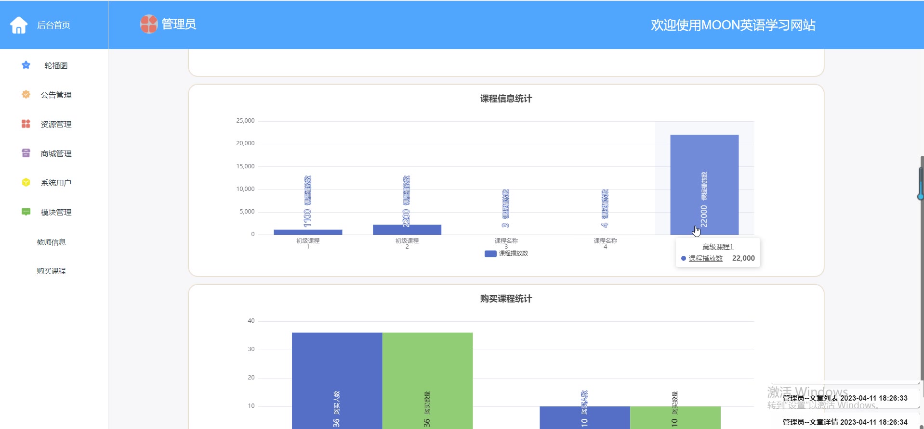Click the 高级课程1 tooltip title
The width and height of the screenshot is (924, 429).
(x=718, y=247)
